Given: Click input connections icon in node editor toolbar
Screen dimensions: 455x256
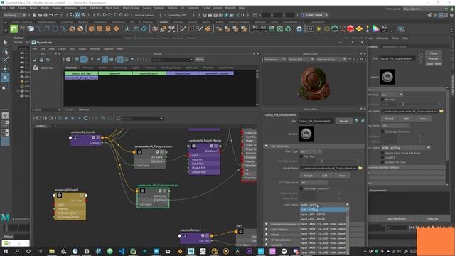Looking at the screenshot, I should pos(38,118).
